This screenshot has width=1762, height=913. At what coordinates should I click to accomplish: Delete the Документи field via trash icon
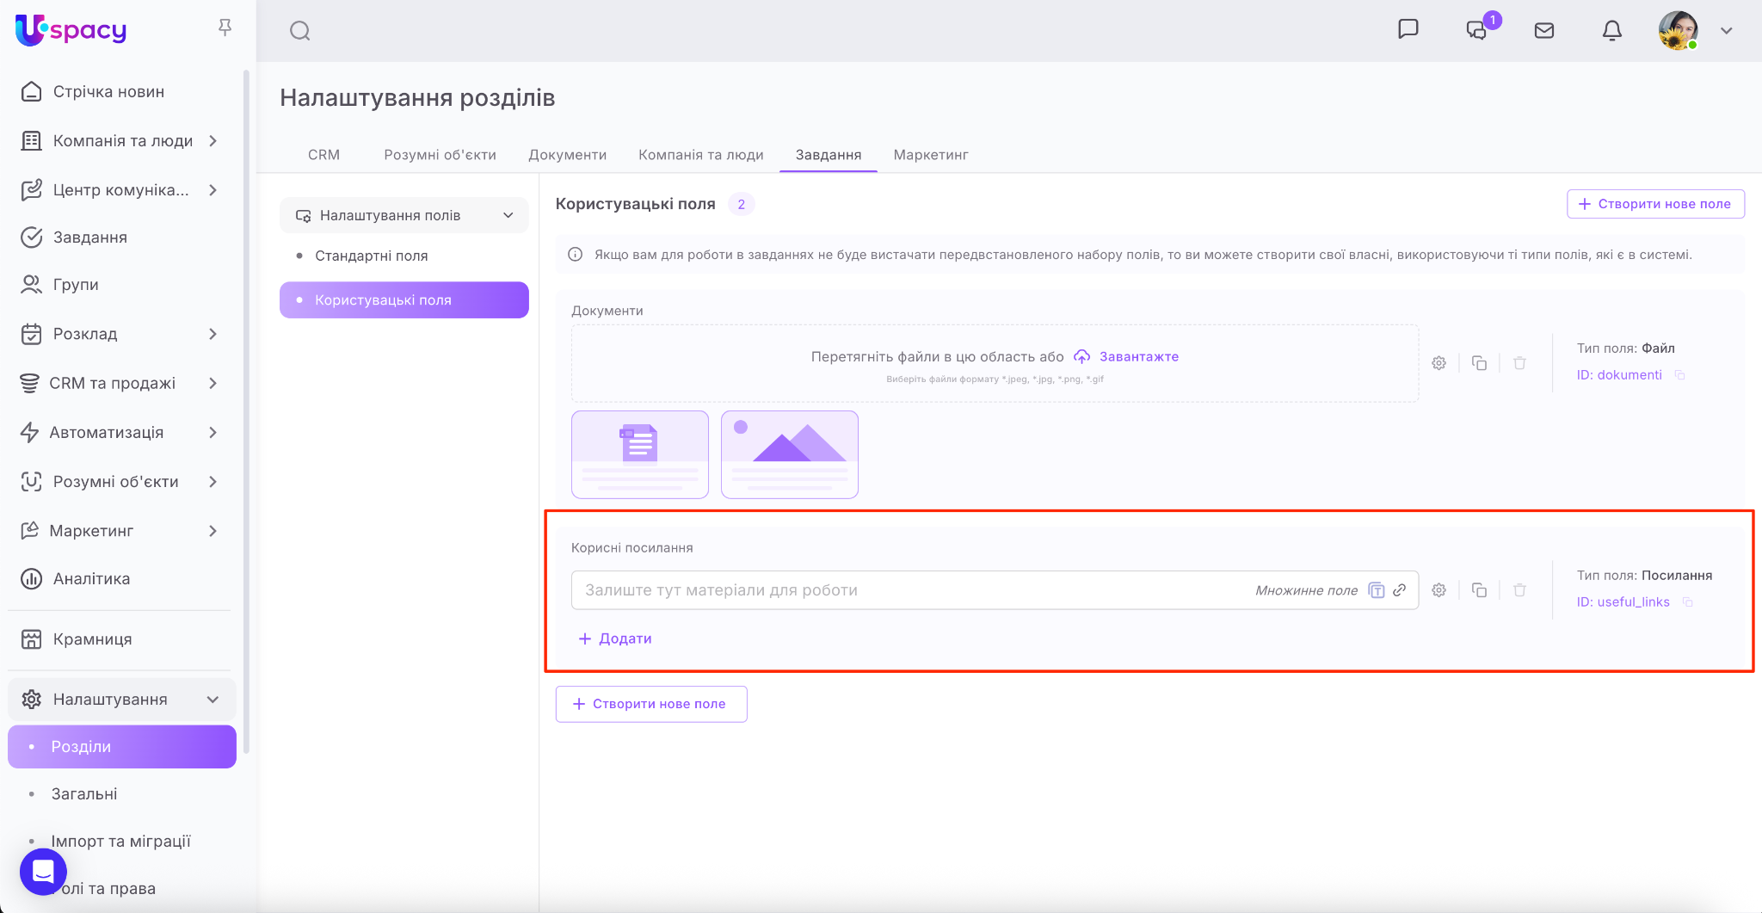pyautogui.click(x=1519, y=363)
